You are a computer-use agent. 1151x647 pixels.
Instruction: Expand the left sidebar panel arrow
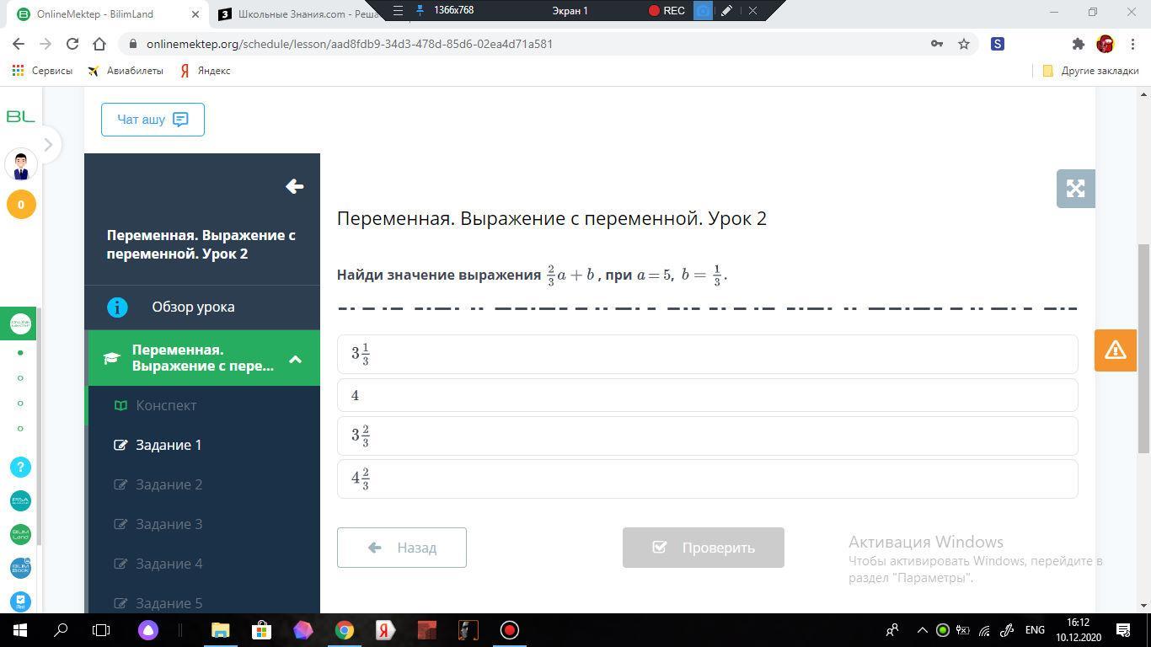point(48,145)
